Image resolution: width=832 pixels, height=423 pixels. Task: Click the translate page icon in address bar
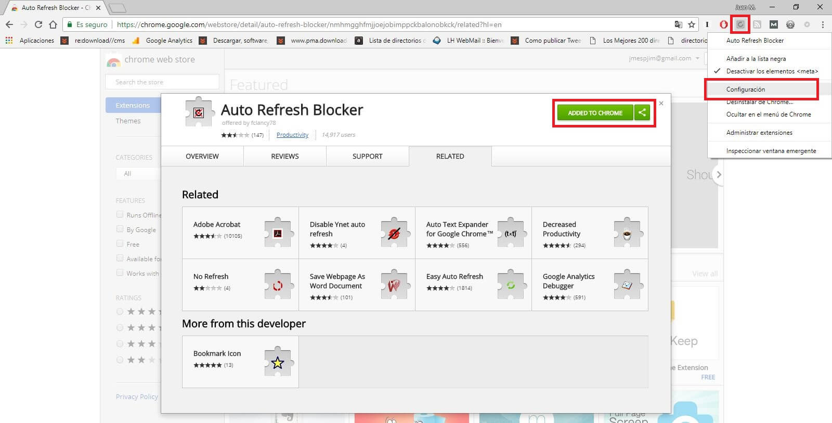click(678, 24)
